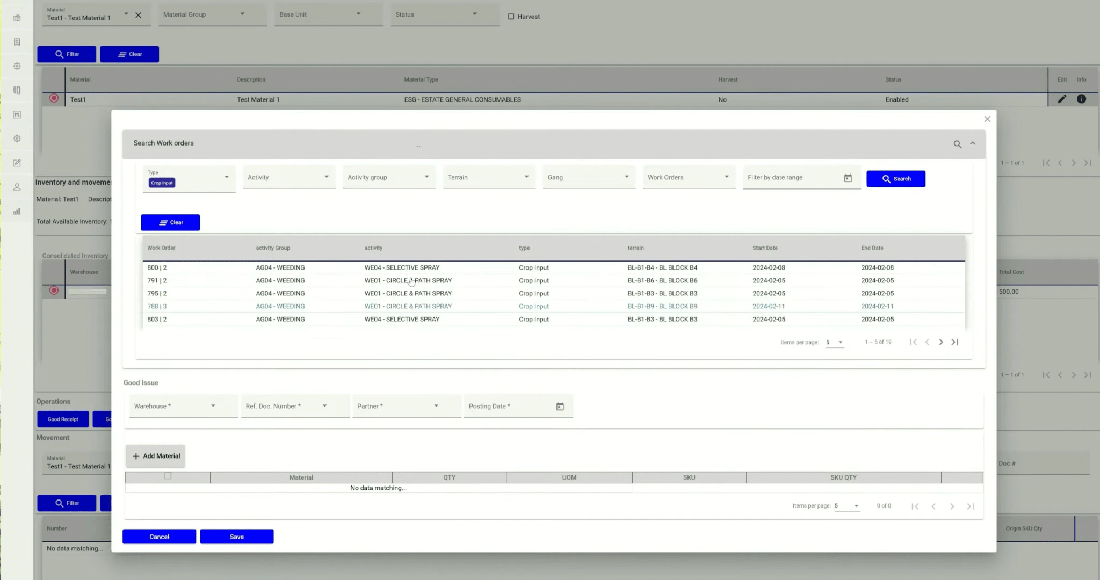The width and height of the screenshot is (1100, 580).
Task: Click the magnifier icon in Search Work orders header
Action: click(957, 144)
